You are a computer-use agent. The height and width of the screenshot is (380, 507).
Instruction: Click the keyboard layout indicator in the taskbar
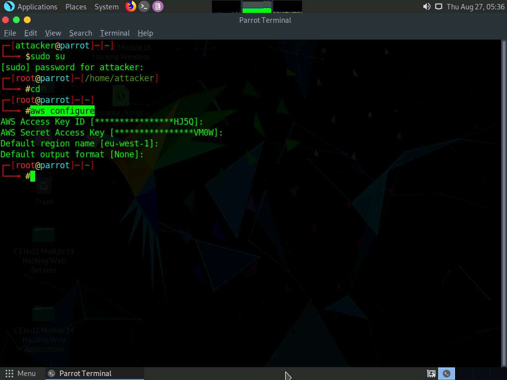431,373
